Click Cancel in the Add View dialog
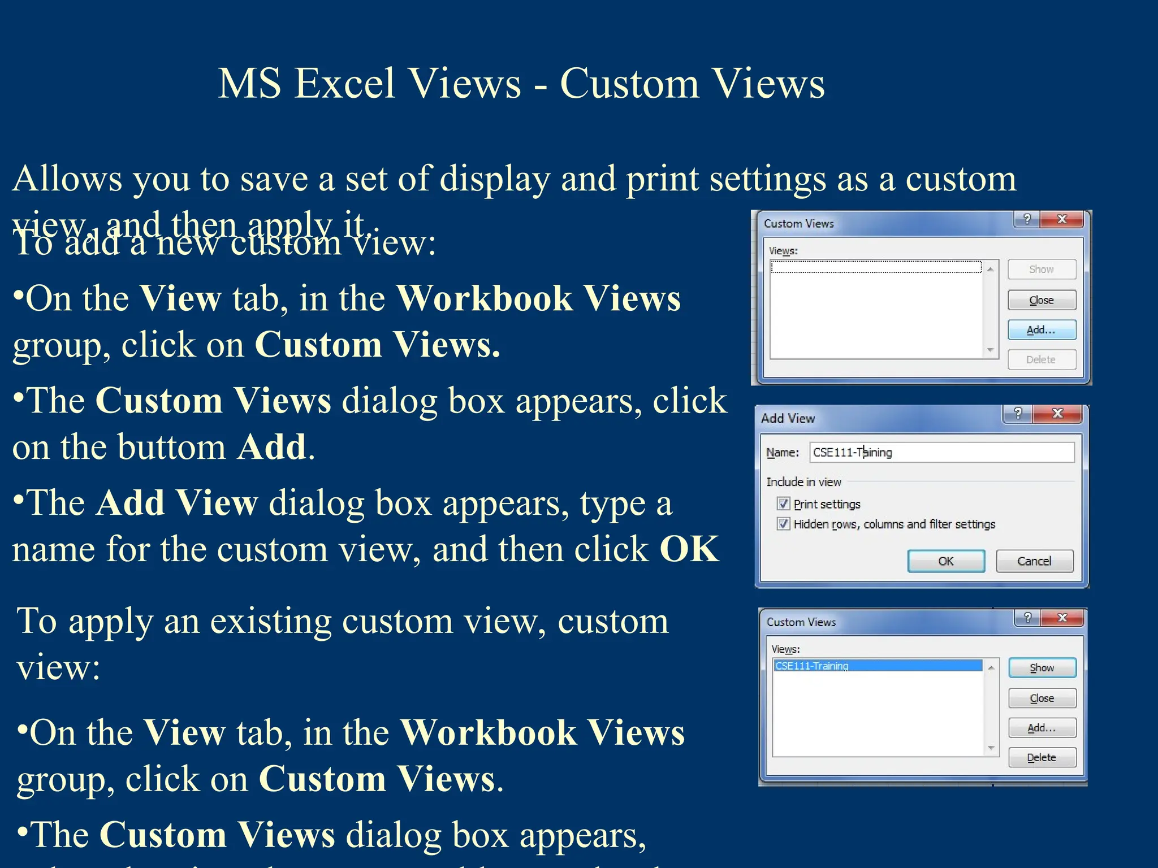Image resolution: width=1158 pixels, height=868 pixels. 1034,561
